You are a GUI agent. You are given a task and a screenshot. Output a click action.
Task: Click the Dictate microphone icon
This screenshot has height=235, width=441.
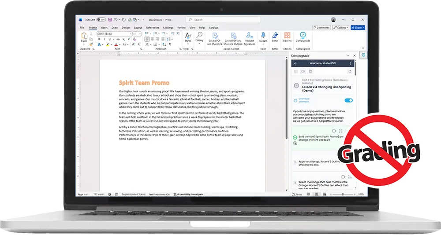(263, 36)
